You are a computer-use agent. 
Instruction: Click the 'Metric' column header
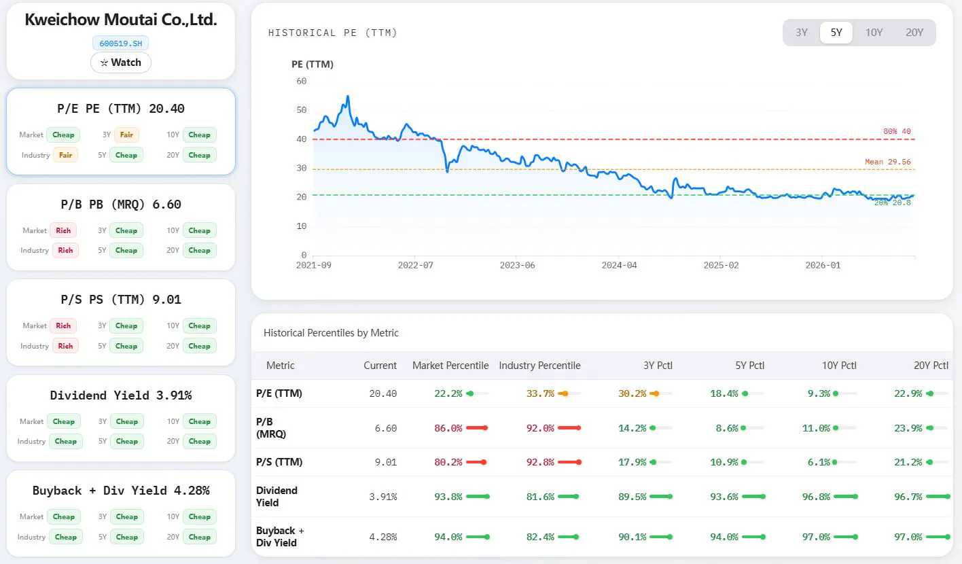tap(281, 366)
